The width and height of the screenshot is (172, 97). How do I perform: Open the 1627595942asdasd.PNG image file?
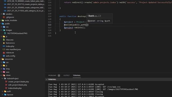pos(17,33)
